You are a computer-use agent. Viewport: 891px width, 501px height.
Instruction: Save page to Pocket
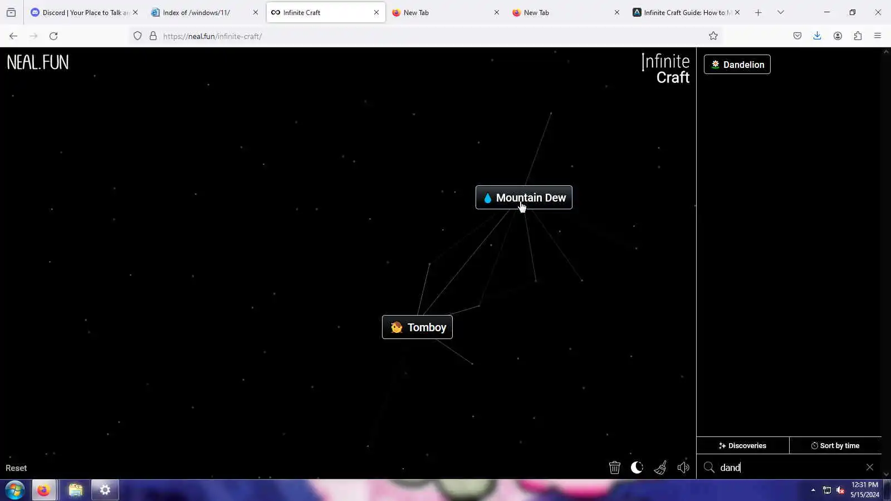[x=797, y=36]
